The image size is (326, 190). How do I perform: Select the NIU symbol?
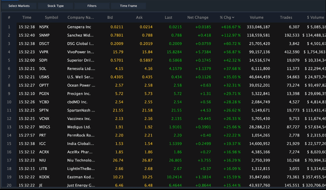pos(42,160)
